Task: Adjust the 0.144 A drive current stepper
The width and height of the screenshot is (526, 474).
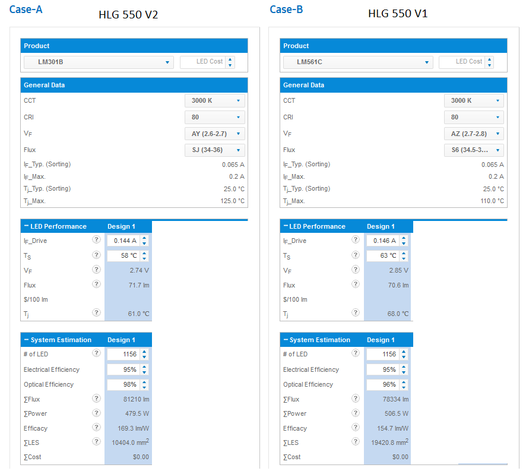Action: (x=144, y=241)
